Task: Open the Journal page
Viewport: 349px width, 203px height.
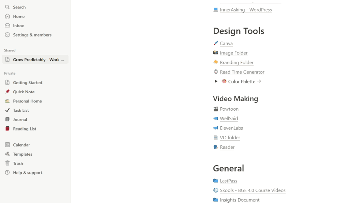Action: tap(20, 120)
